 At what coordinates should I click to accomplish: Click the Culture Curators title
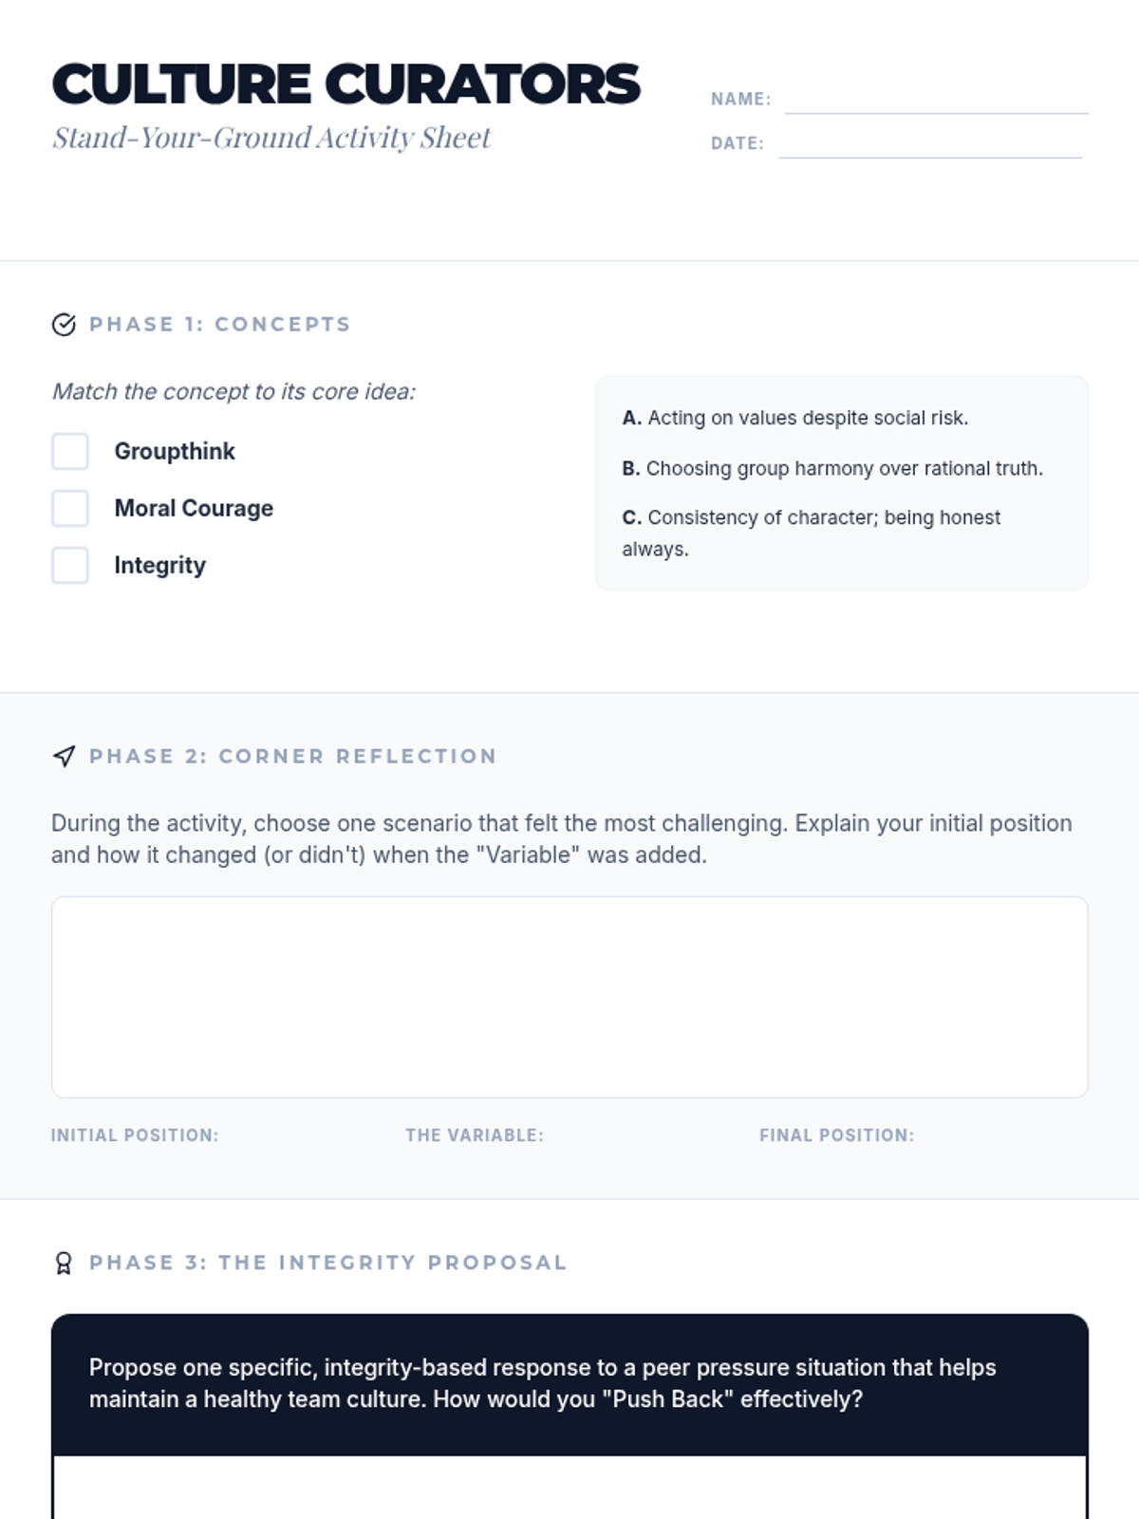[x=346, y=84]
